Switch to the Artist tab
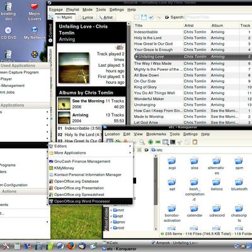 [x=106, y=18]
